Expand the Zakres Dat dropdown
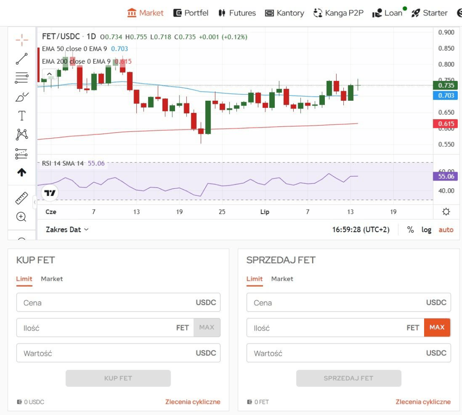This screenshot has width=462, height=415. (67, 230)
